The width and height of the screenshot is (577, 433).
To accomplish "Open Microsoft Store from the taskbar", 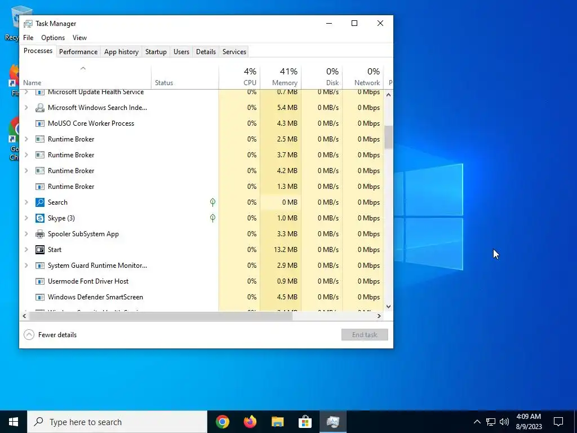I will pos(305,422).
